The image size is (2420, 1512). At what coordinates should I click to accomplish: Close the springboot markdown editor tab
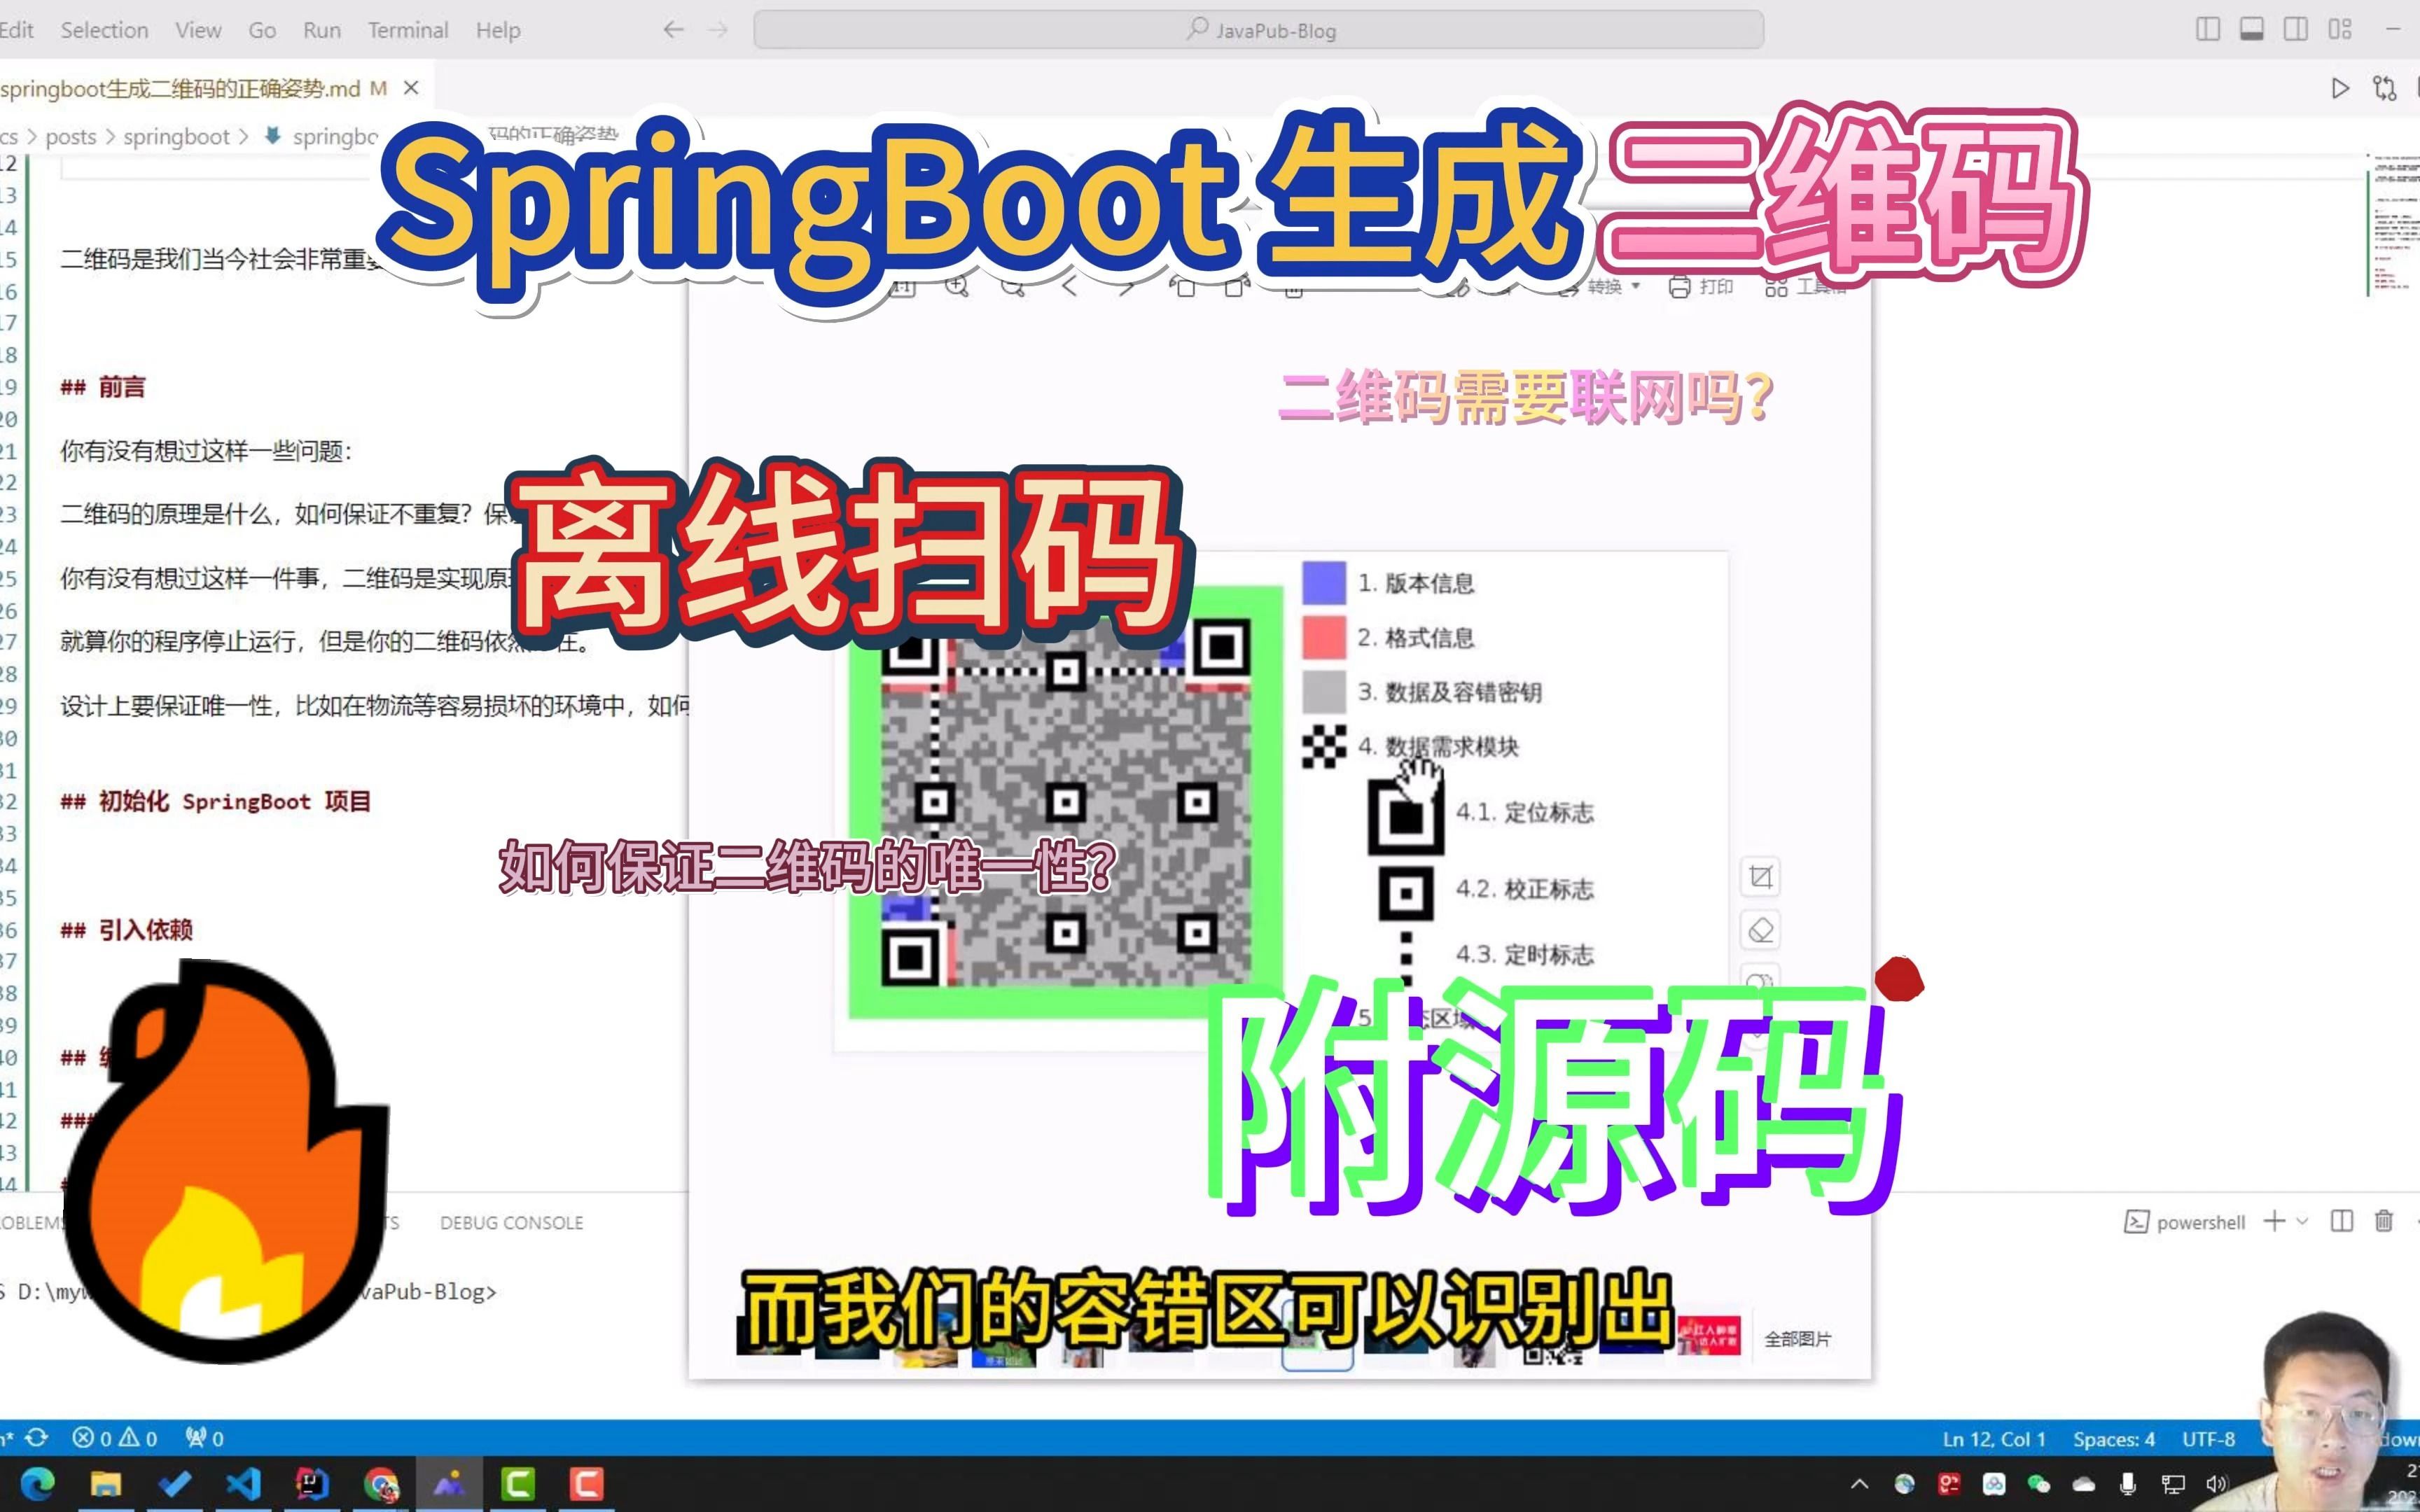411,88
